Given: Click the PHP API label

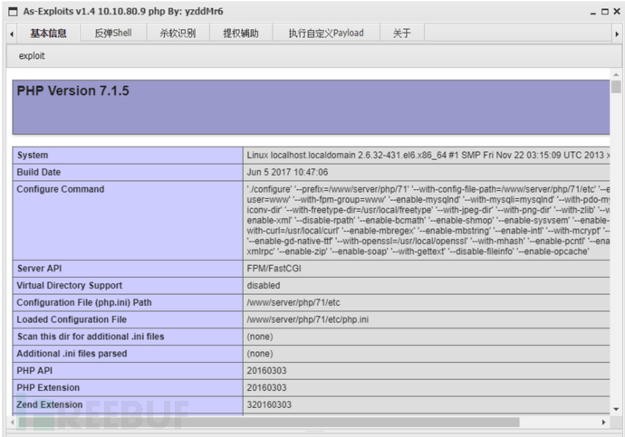Looking at the screenshot, I should point(34,371).
